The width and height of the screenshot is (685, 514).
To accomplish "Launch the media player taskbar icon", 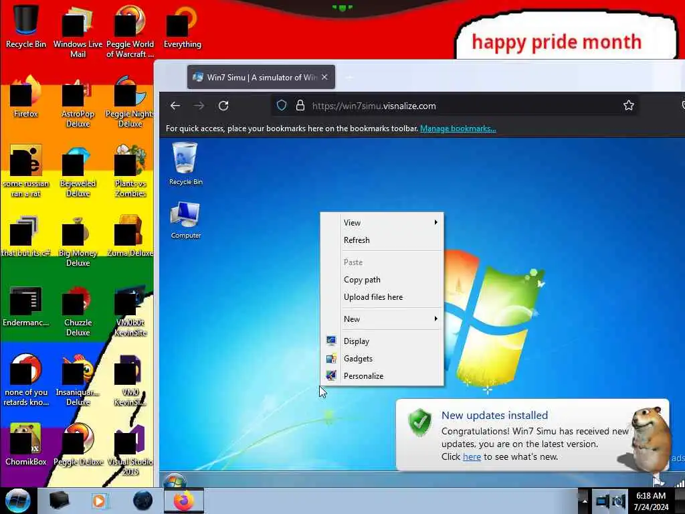I will 100,501.
